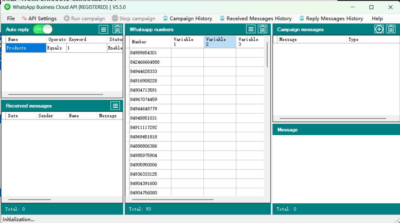Click the Auto reply trash delete icon
Image resolution: width=400 pixels, height=223 pixels.
click(x=117, y=30)
